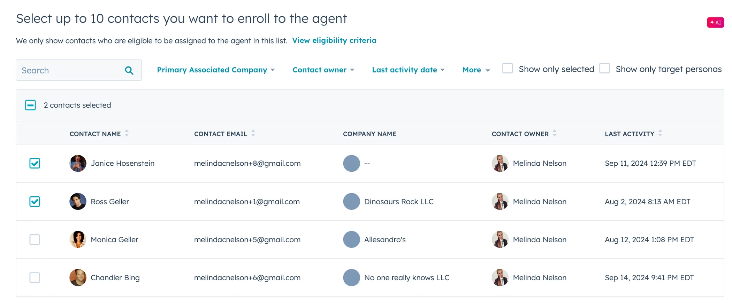Open Contact owner filter dropdown

coord(323,70)
